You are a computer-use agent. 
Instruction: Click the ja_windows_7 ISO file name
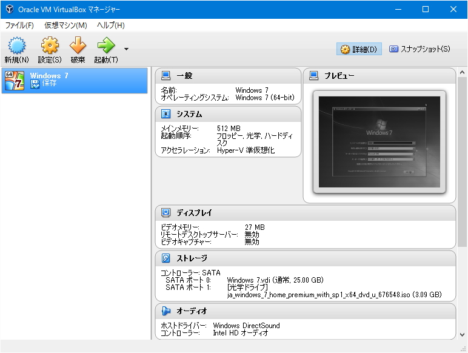[x=334, y=295]
